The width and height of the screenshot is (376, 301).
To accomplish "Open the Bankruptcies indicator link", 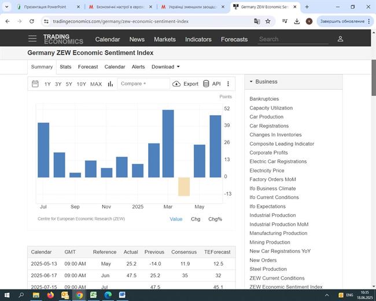I will [x=264, y=99].
